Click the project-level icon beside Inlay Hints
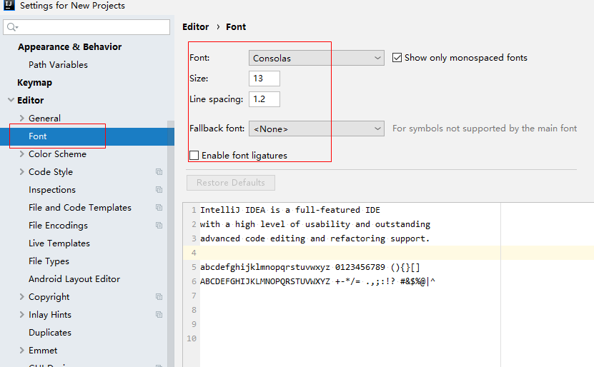 pos(159,315)
